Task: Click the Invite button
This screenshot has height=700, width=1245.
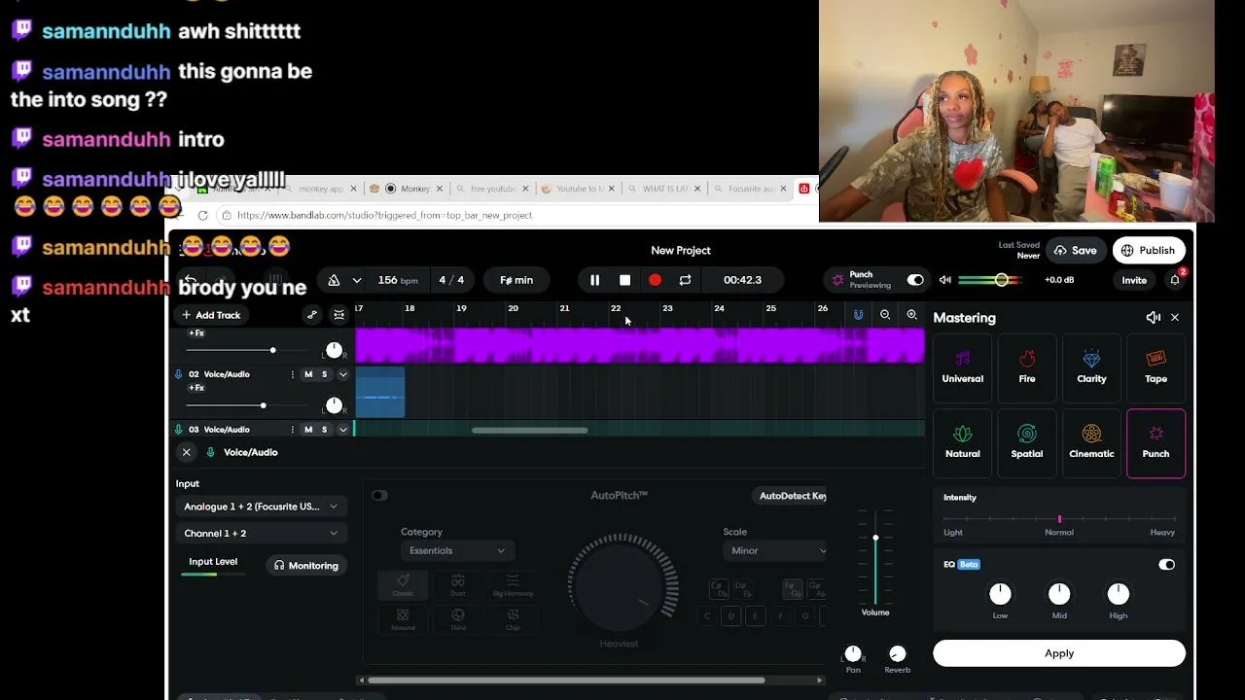Action: coord(1134,280)
